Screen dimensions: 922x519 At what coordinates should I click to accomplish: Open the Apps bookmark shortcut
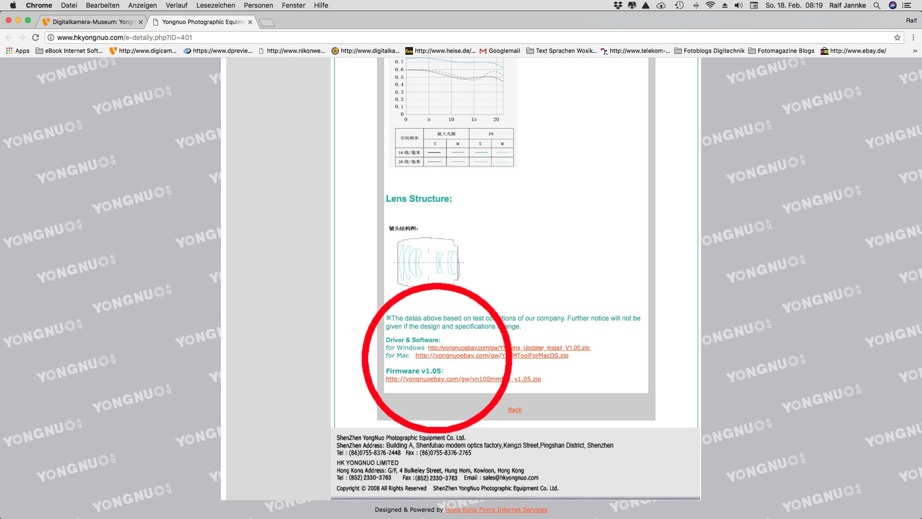[17, 51]
